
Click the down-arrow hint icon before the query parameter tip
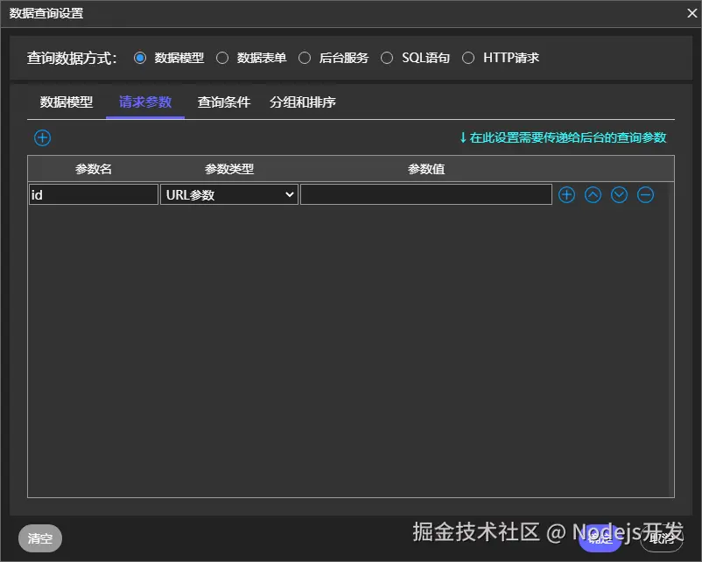pyautogui.click(x=461, y=137)
